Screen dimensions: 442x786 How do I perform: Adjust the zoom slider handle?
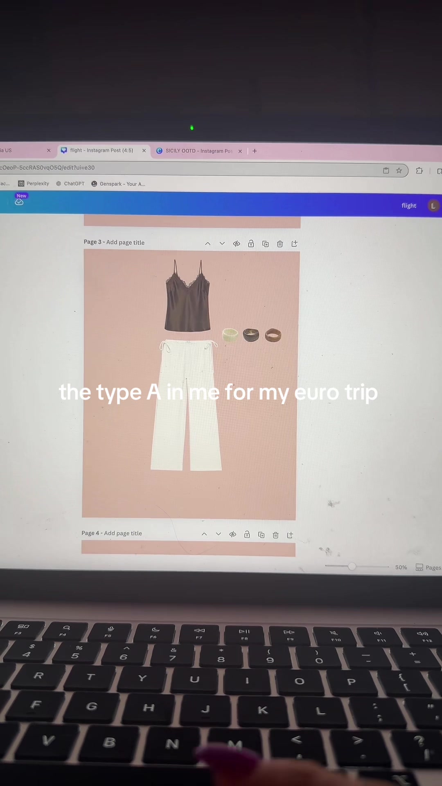(x=352, y=567)
